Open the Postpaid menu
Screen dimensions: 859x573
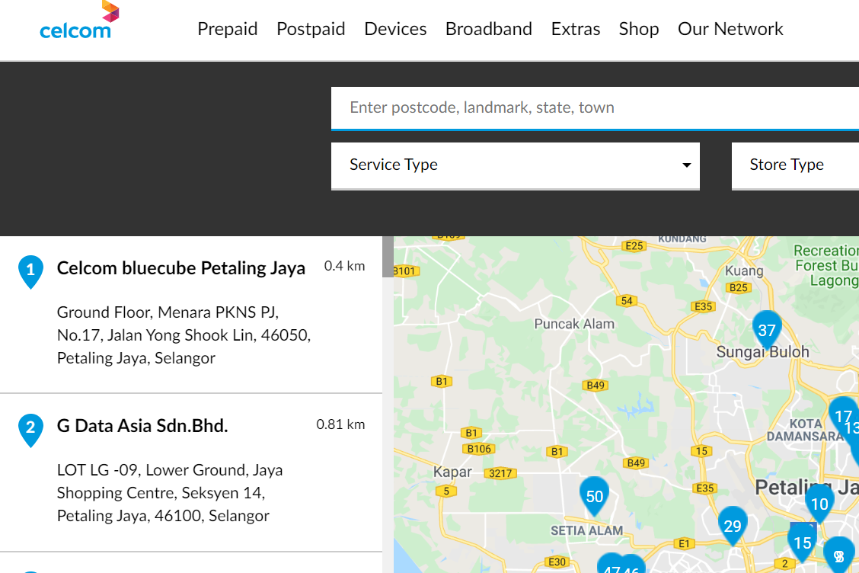311,29
